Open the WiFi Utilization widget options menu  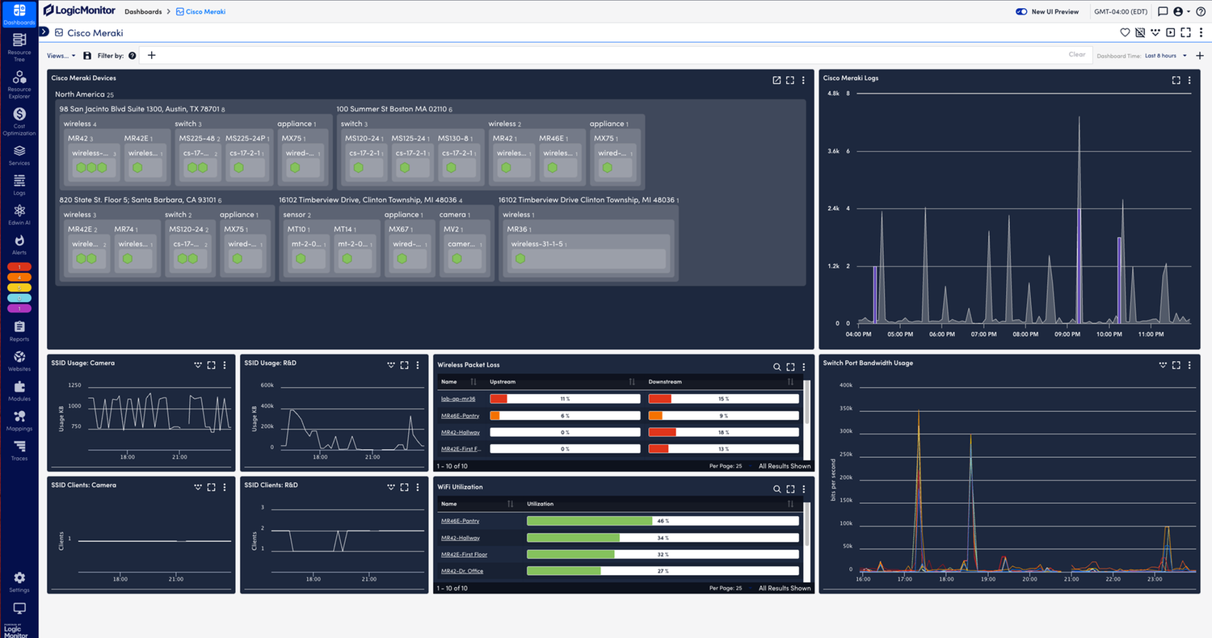(803, 489)
